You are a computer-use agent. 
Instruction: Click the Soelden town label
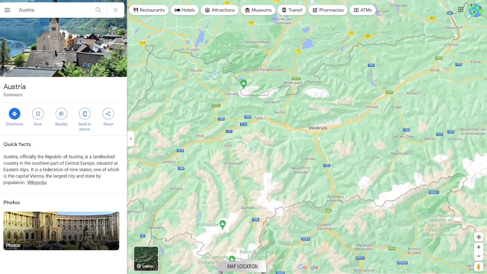[x=248, y=208]
